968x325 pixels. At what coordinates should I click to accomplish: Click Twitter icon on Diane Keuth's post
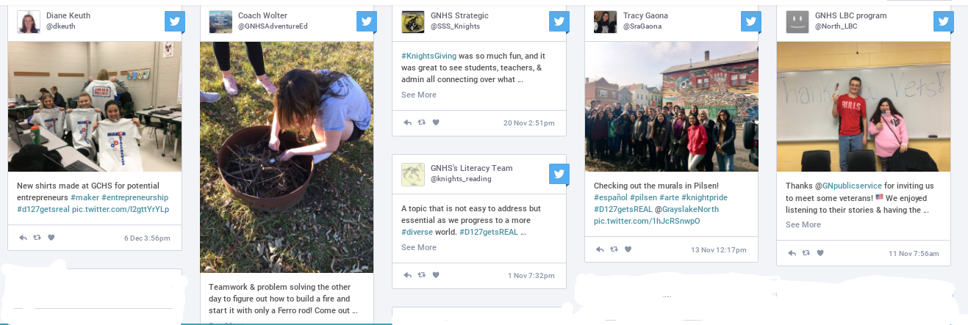174,22
